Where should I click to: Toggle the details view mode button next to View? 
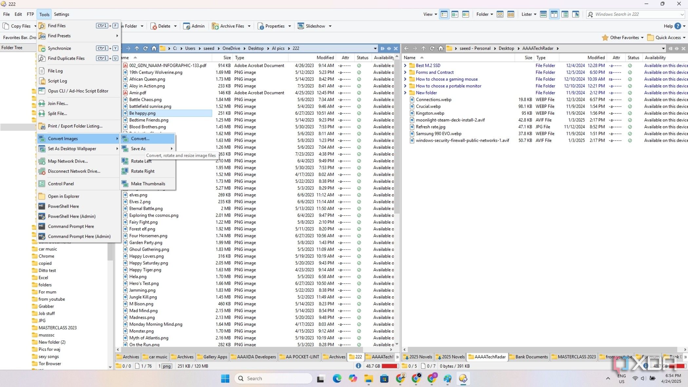click(x=444, y=14)
